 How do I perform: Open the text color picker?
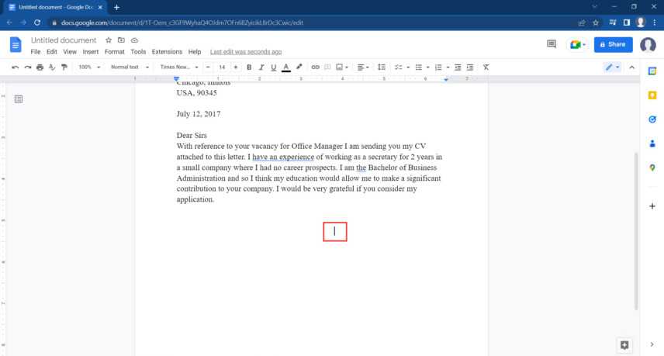click(286, 67)
